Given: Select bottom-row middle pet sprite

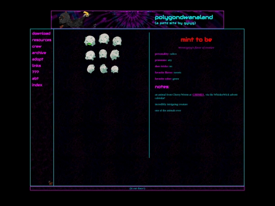Looking at the screenshot, I should click(104, 69).
